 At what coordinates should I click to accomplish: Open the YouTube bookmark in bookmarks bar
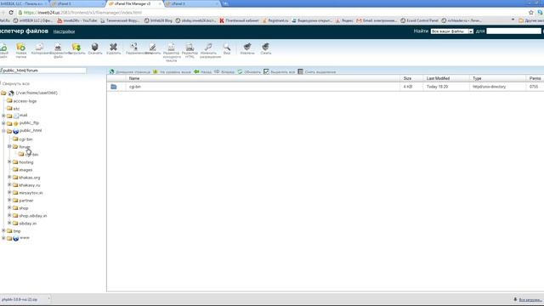tap(77, 20)
